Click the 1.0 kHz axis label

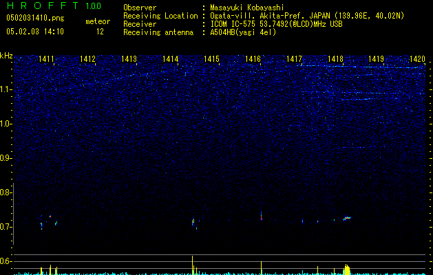(x=6, y=124)
